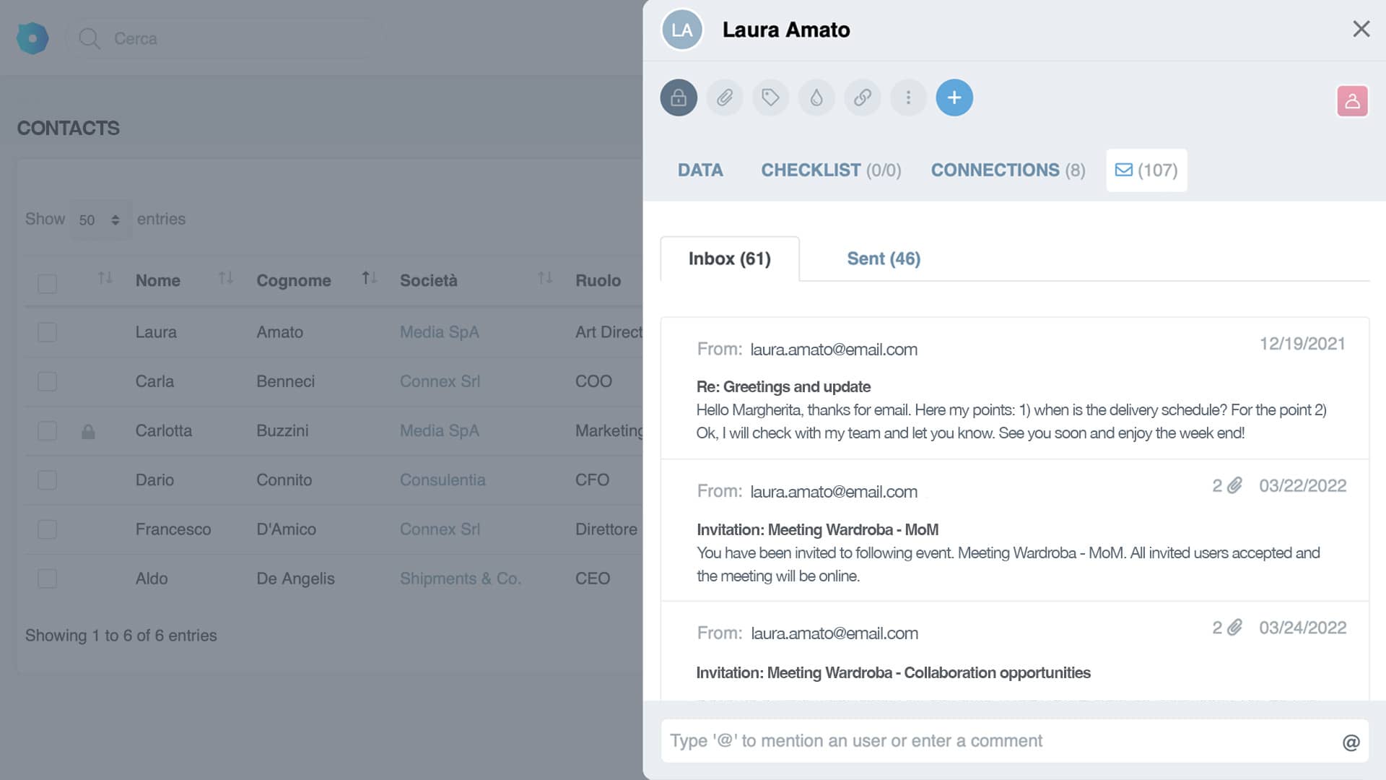Click the search magnifier icon

(x=90, y=38)
